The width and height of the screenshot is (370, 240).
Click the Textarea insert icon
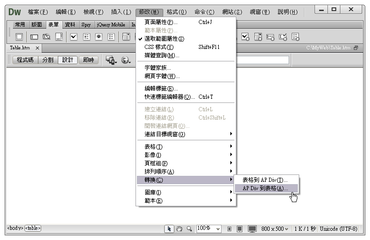click(x=59, y=37)
